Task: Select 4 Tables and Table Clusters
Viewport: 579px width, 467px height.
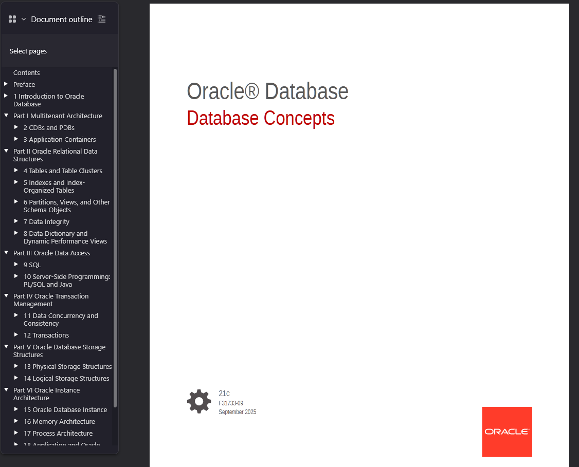Action: click(63, 171)
